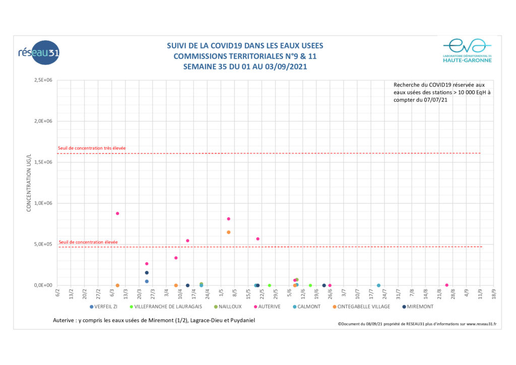
Task: Click the 1,0E+06 y-axis value
Action: [43, 203]
